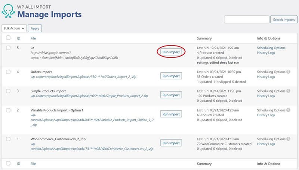Click the footer ID column header
The height and width of the screenshot is (170, 299).
tap(18, 164)
